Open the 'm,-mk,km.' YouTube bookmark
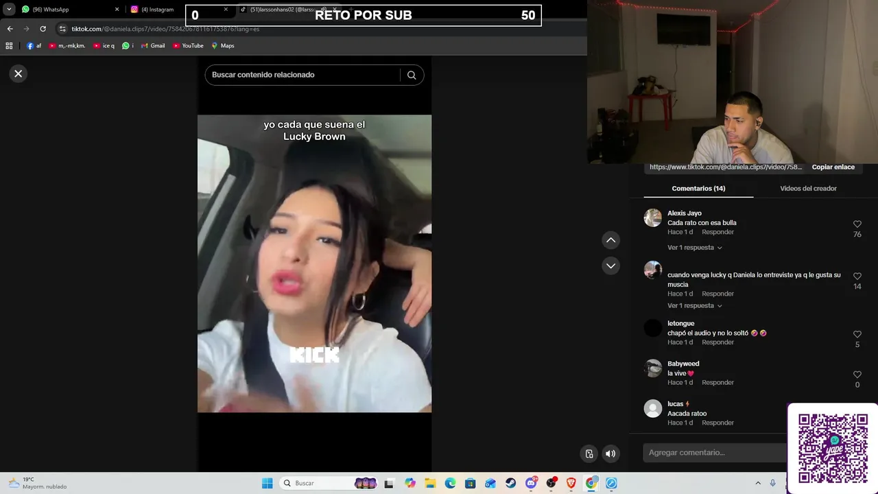The width and height of the screenshot is (878, 494). tap(67, 46)
